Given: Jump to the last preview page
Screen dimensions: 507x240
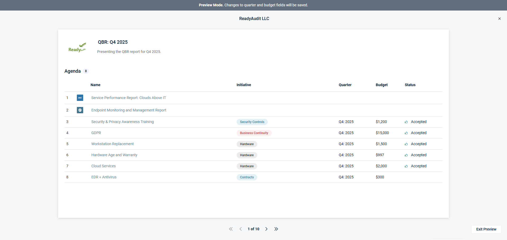Looking at the screenshot, I should 276,229.
